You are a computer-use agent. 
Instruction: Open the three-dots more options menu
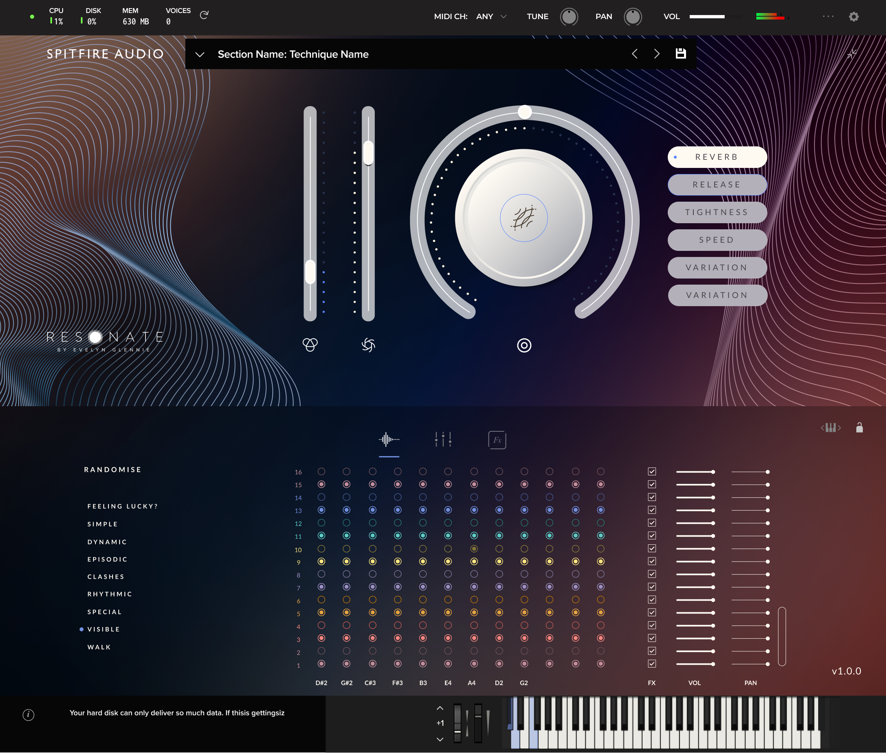(x=828, y=16)
